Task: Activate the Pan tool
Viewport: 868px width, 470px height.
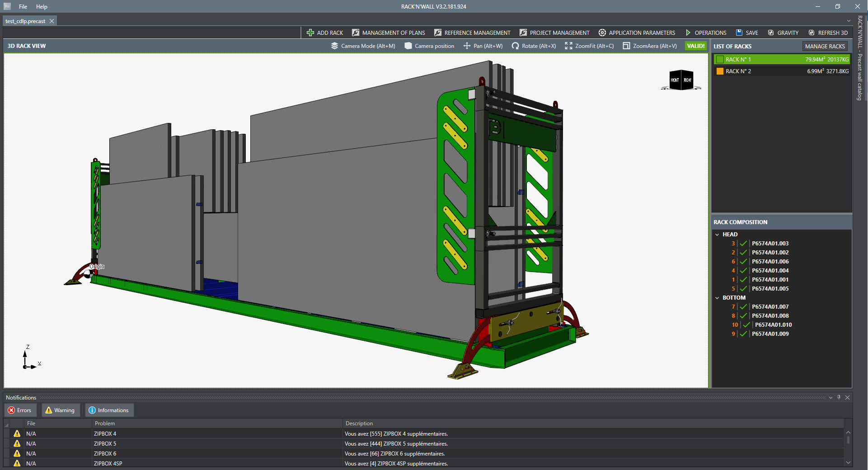Action: (x=483, y=46)
